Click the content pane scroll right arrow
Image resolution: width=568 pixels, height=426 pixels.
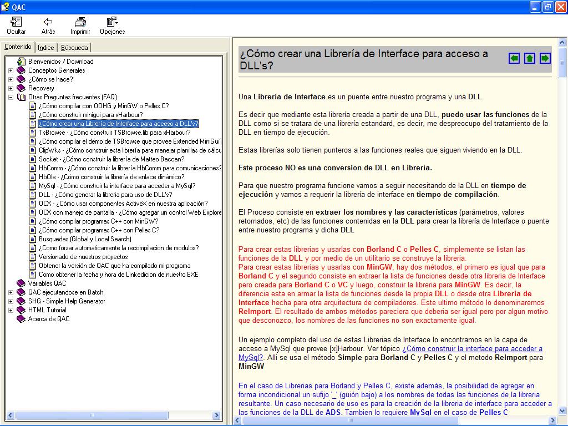[553, 420]
